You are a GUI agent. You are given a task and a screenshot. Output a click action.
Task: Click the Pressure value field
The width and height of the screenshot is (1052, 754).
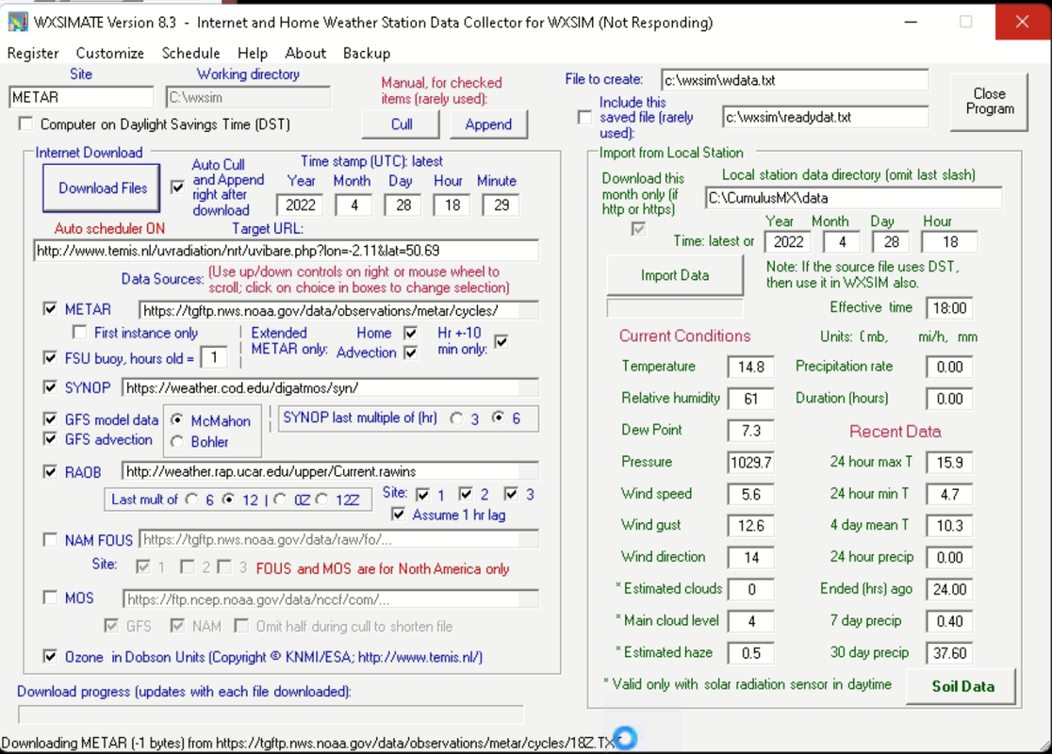pyautogui.click(x=750, y=462)
